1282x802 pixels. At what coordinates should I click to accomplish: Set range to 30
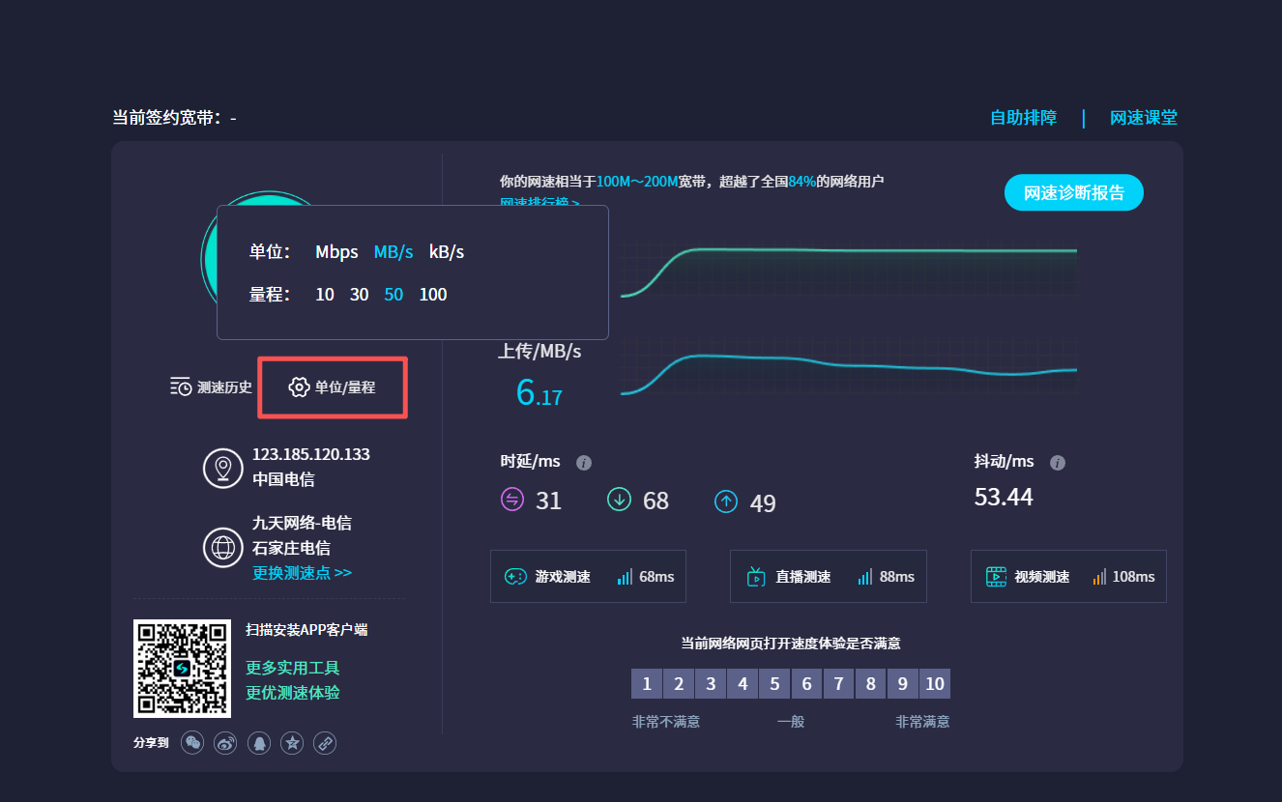359,295
